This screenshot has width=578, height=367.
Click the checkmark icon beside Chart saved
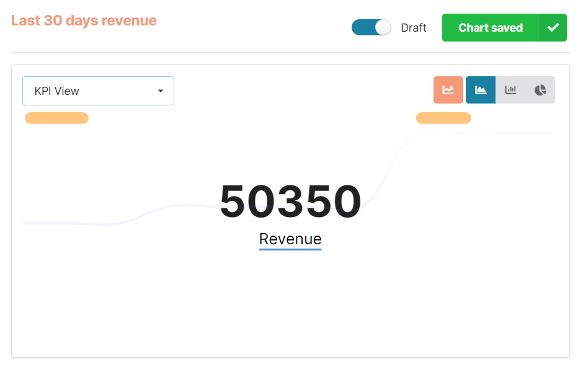pos(553,28)
